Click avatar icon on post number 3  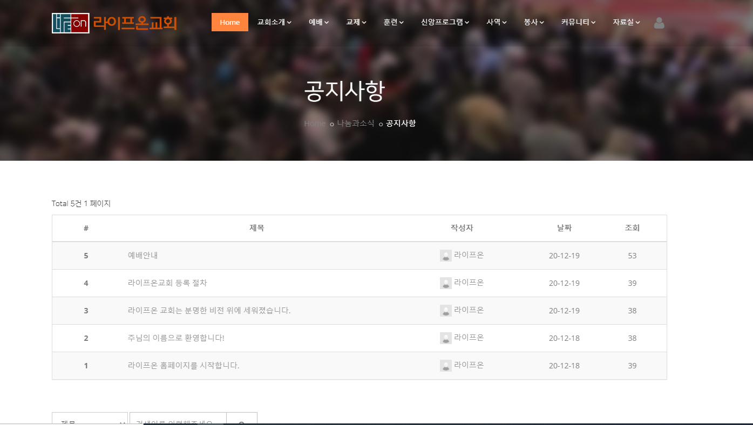tap(445, 310)
